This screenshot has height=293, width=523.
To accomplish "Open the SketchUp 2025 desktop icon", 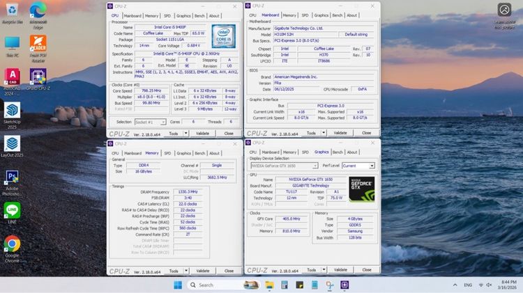I will pos(13,116).
